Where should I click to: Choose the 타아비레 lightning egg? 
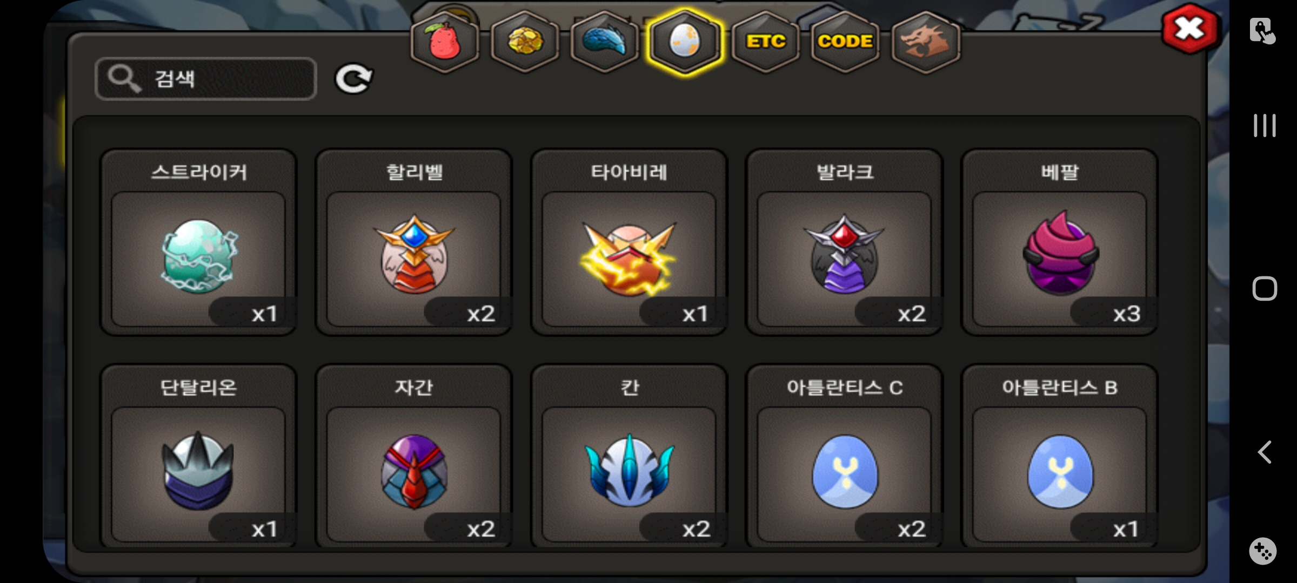click(629, 242)
